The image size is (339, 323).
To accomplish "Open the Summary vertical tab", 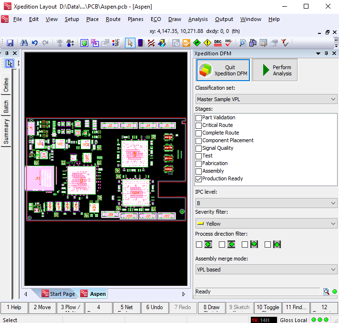I will pos(6,132).
